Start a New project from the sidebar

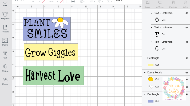pos(5,3)
